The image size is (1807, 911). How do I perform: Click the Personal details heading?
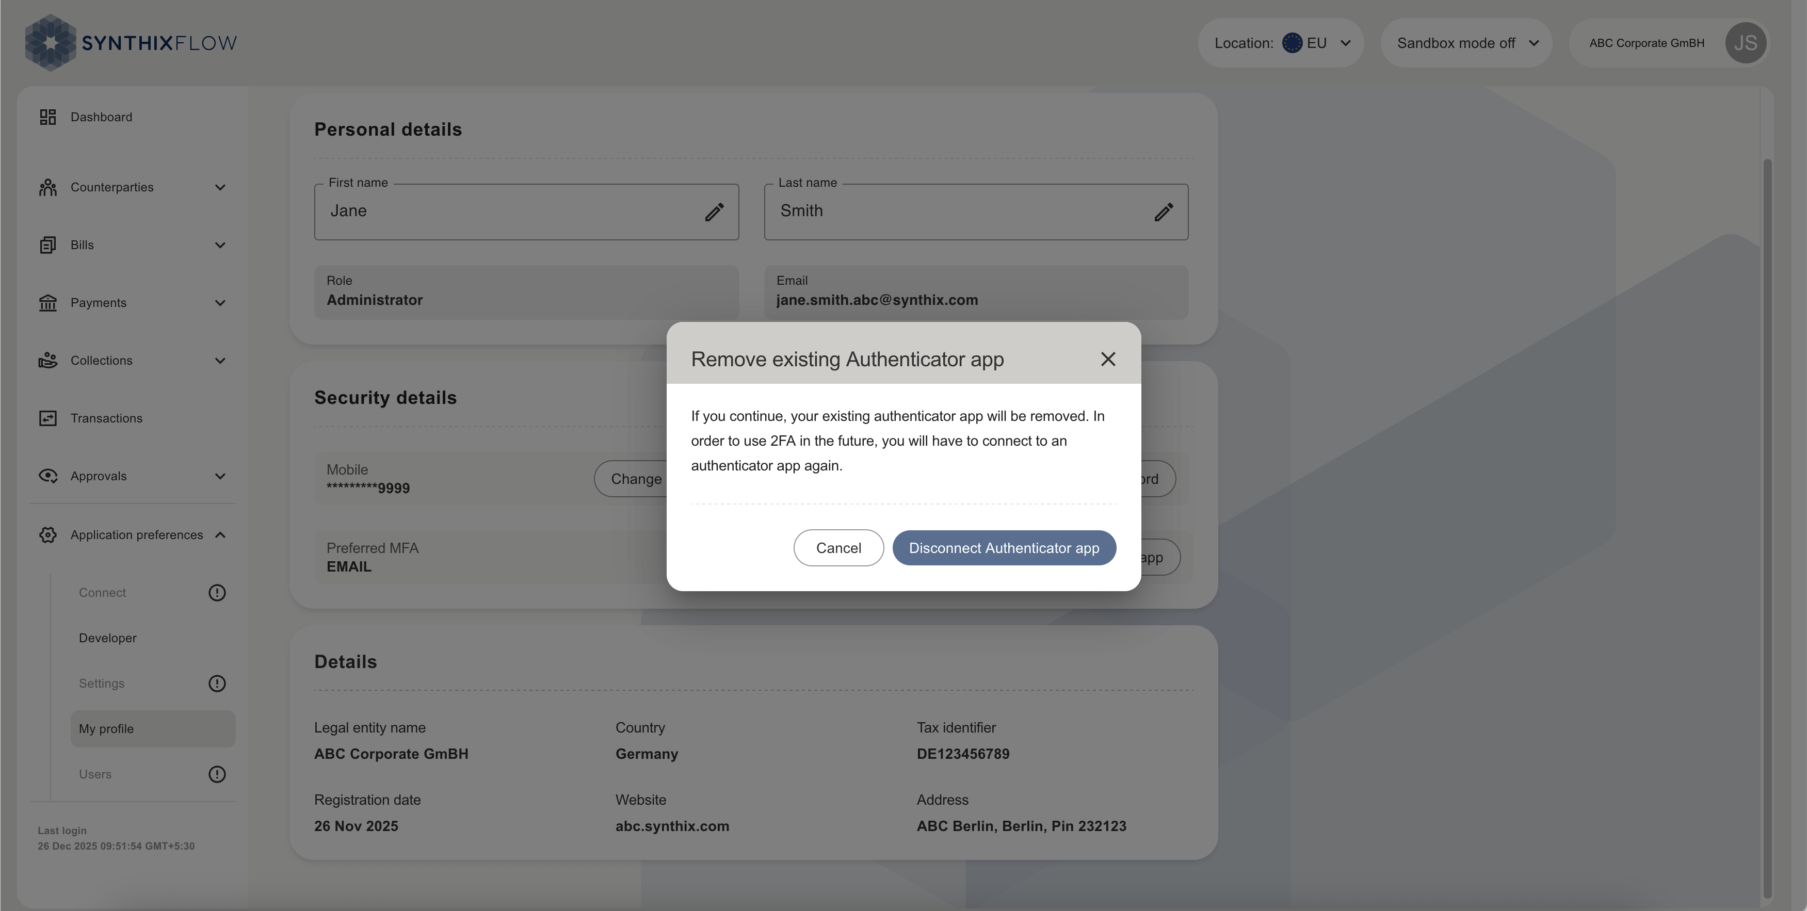(x=388, y=130)
